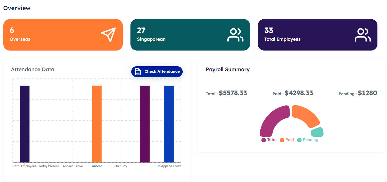Click the orange Paid legend dot
The width and height of the screenshot is (387, 182).
click(x=282, y=140)
